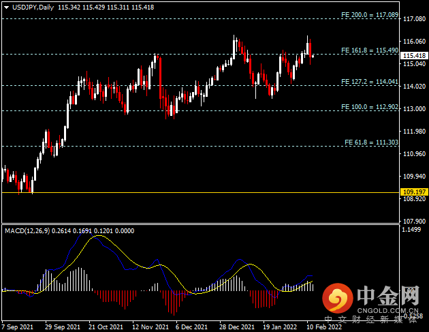
Task: Open the chart dropdown triangle beside USDJPY
Action: point(7,7)
